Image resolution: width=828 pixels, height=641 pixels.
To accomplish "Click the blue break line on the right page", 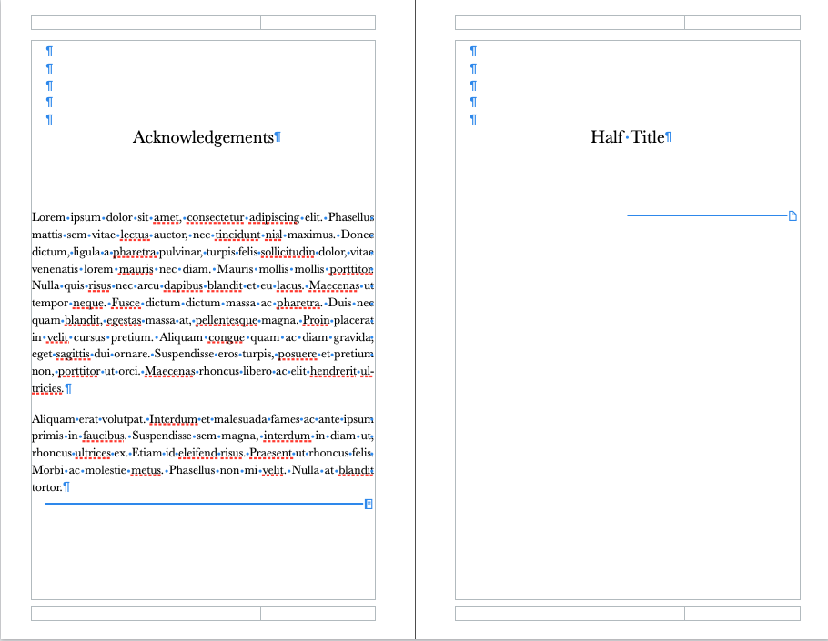I will (x=705, y=215).
